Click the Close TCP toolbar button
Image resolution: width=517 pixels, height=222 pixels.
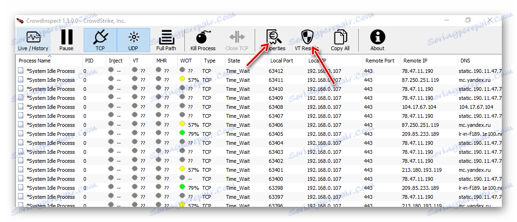coord(237,40)
